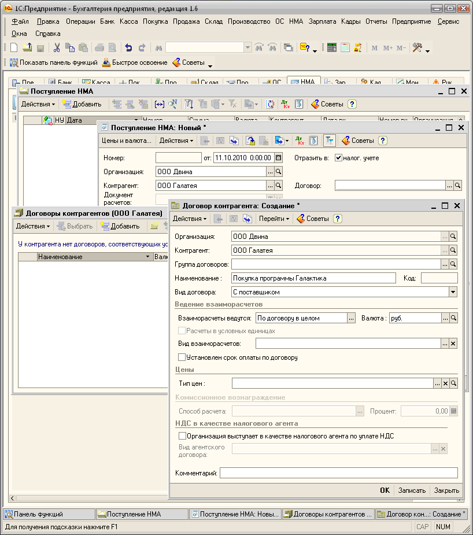Click Наименование column header in contracts list
Image resolution: width=473 pixels, height=535 pixels.
point(94,257)
